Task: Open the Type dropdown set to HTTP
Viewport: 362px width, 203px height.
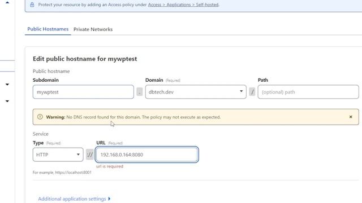Action: pyautogui.click(x=58, y=155)
